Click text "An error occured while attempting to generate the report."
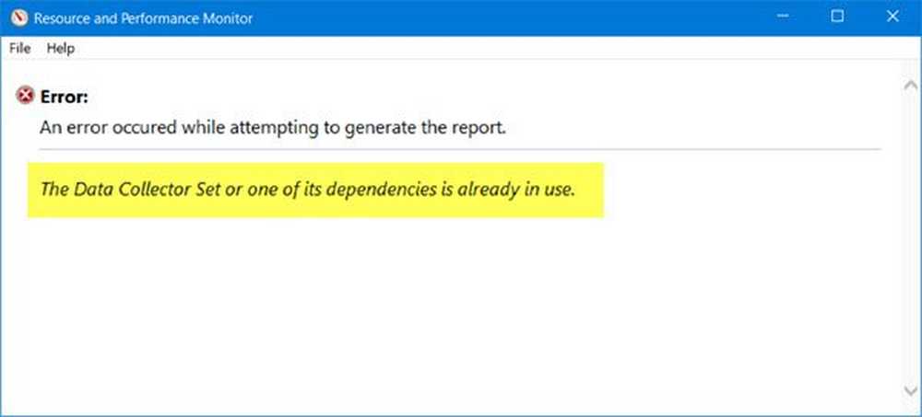This screenshot has height=417, width=922. click(x=273, y=127)
